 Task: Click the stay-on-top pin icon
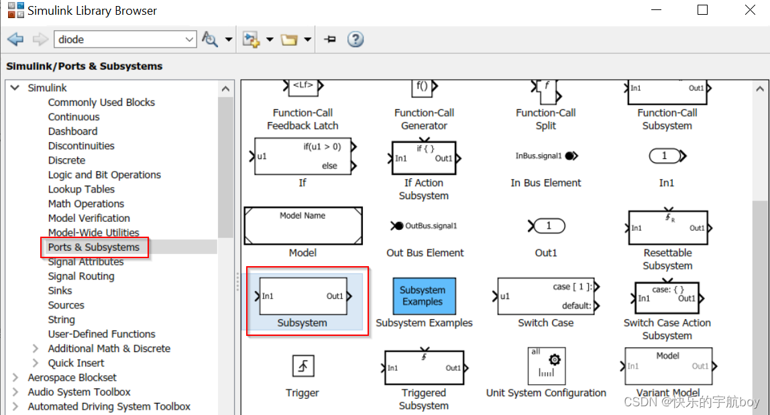330,39
